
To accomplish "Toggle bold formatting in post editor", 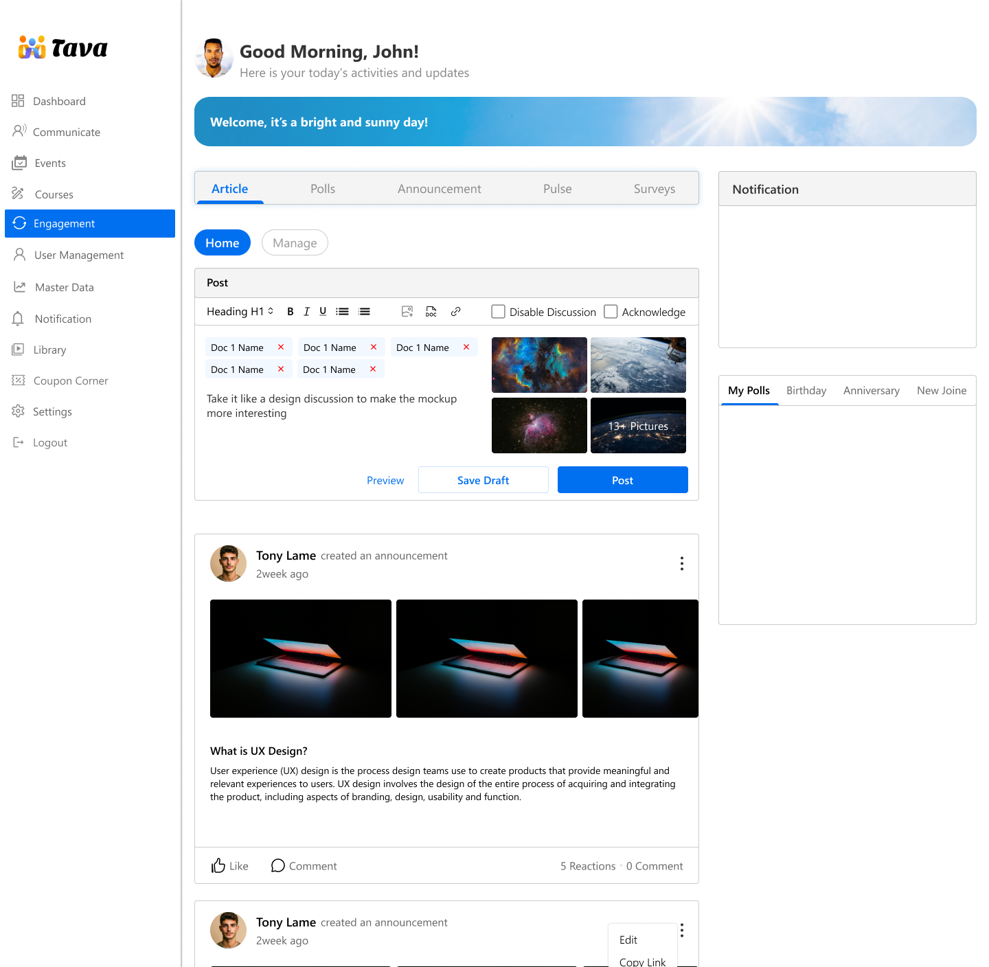I will point(290,312).
